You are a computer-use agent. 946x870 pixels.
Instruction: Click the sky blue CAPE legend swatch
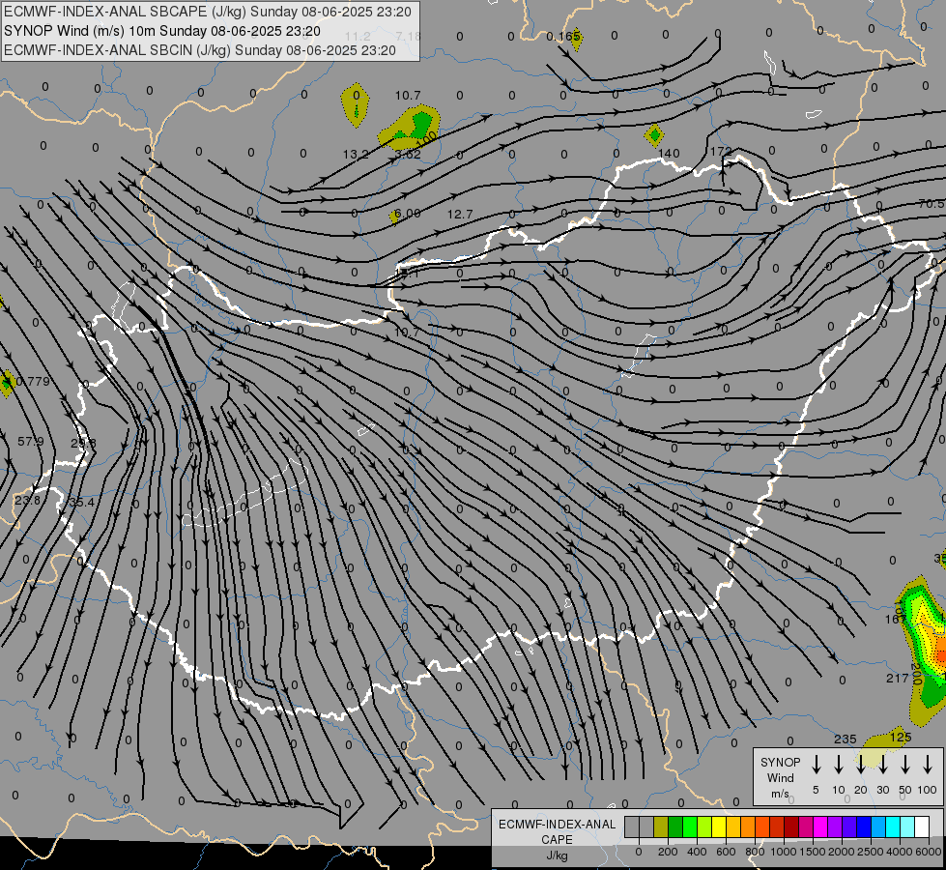click(x=877, y=827)
